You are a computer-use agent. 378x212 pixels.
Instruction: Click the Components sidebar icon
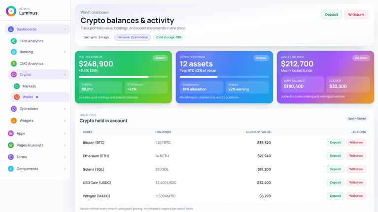tap(11, 169)
